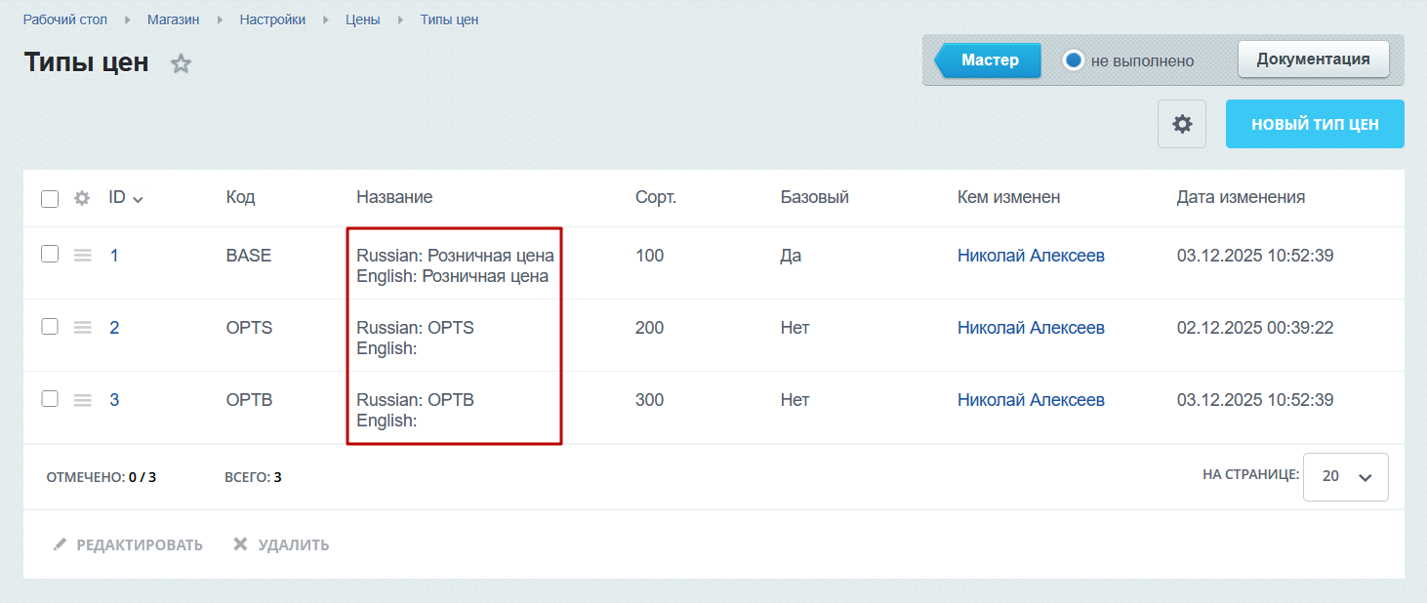
Task: Open the per-page count dropdown showing 20
Action: pos(1345,476)
